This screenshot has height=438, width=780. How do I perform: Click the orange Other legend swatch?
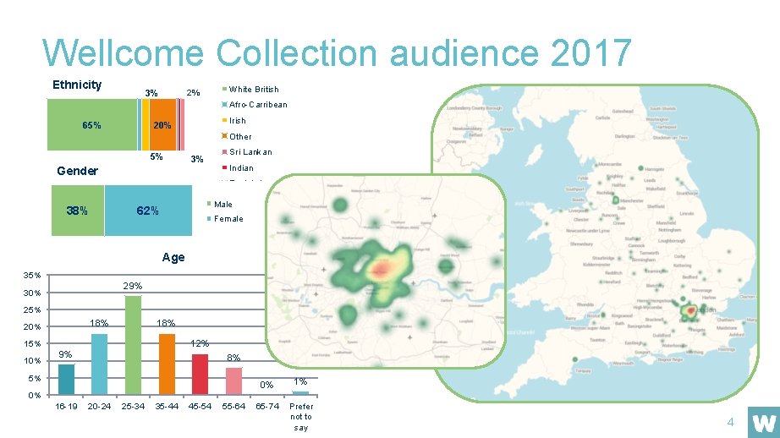(x=224, y=136)
